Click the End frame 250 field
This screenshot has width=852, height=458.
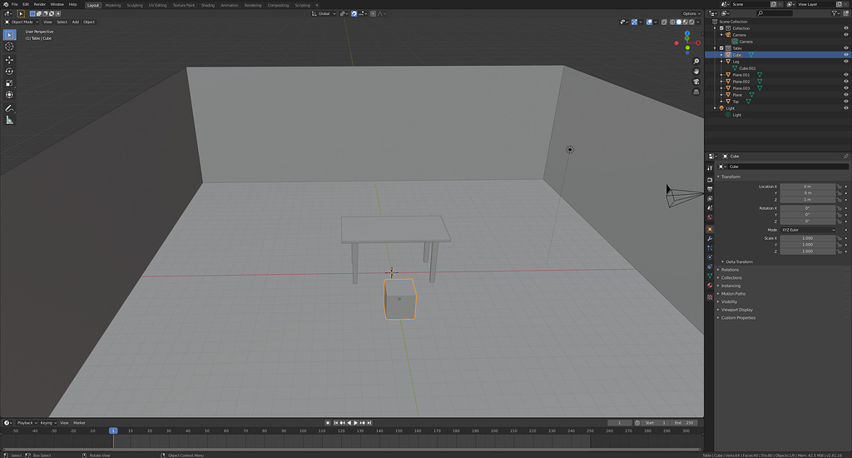(x=684, y=423)
